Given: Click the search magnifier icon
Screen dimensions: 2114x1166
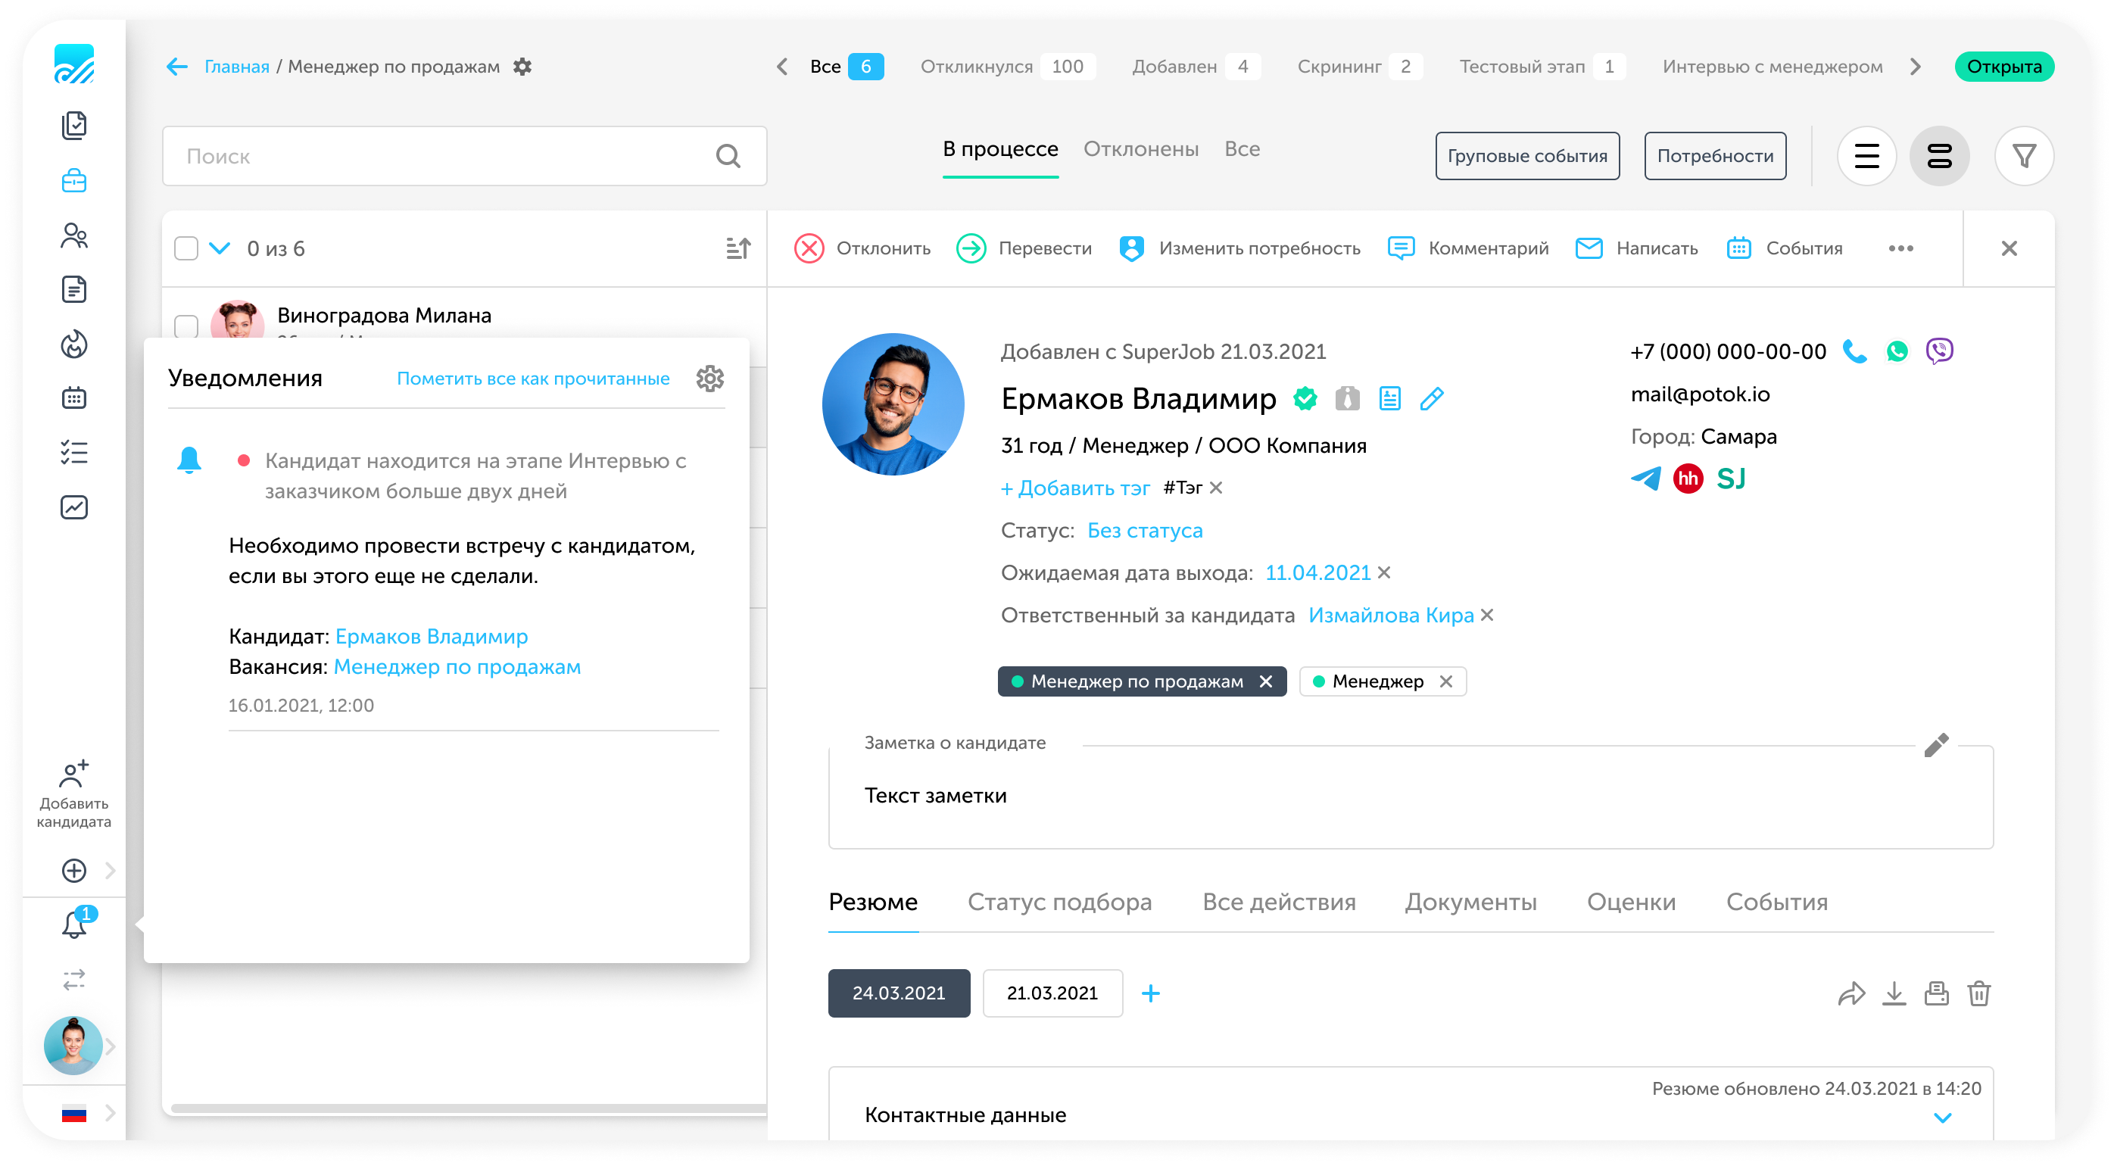Looking at the screenshot, I should coord(728,156).
